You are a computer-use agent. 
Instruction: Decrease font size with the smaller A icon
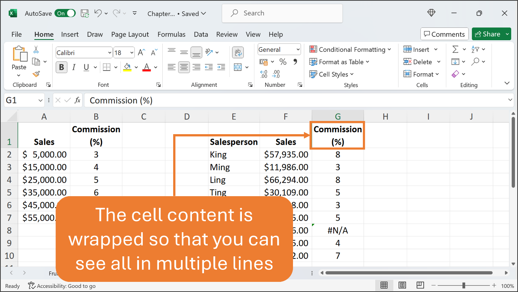pos(154,53)
